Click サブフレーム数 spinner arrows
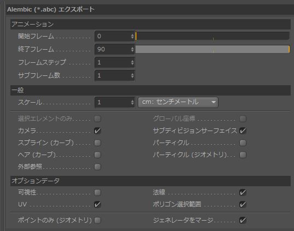This screenshot has height=231, width=294. 132,75
